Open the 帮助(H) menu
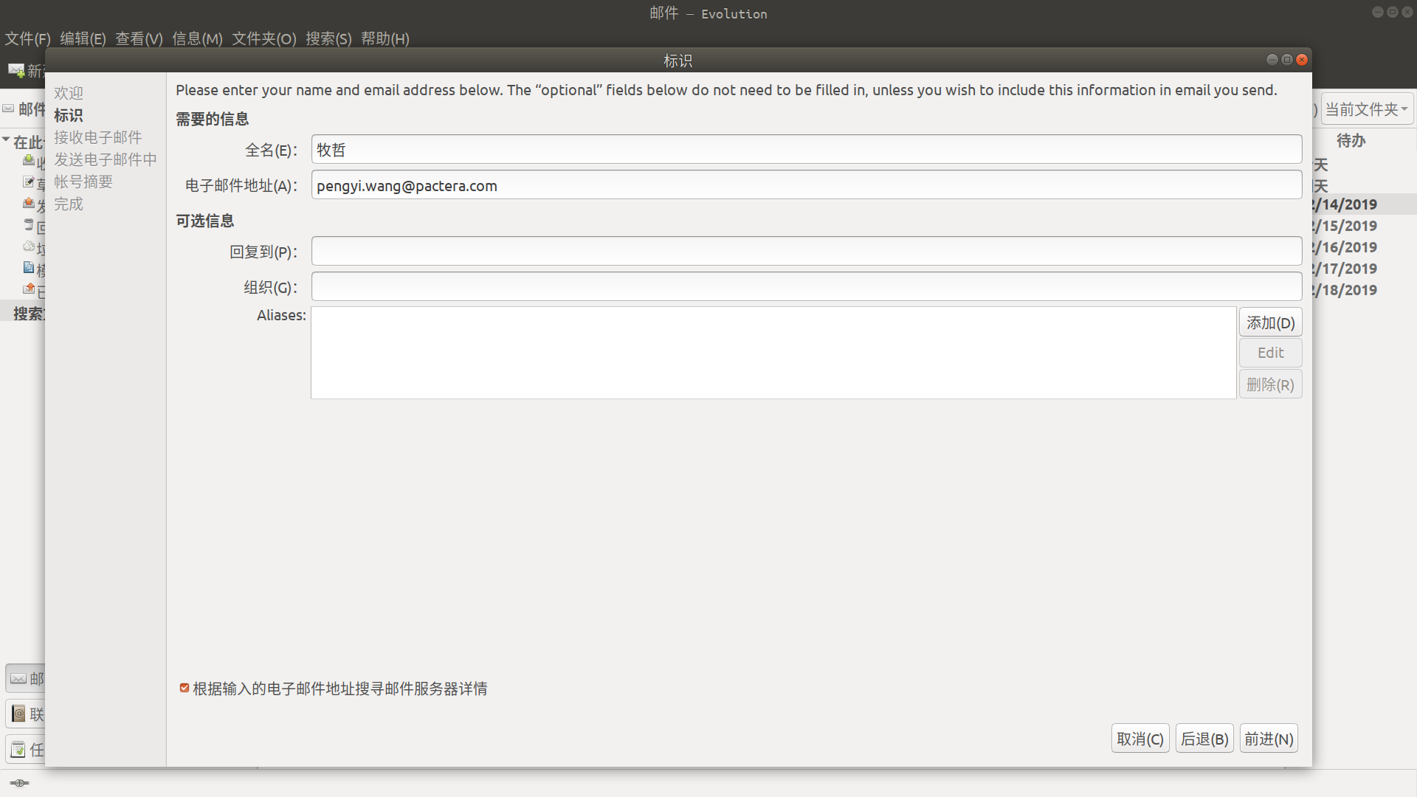The image size is (1417, 797). click(x=385, y=38)
